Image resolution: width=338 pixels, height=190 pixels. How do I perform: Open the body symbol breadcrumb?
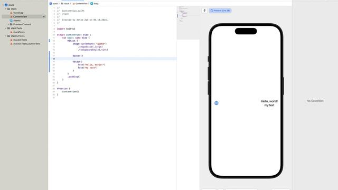pyautogui.click(x=95, y=4)
